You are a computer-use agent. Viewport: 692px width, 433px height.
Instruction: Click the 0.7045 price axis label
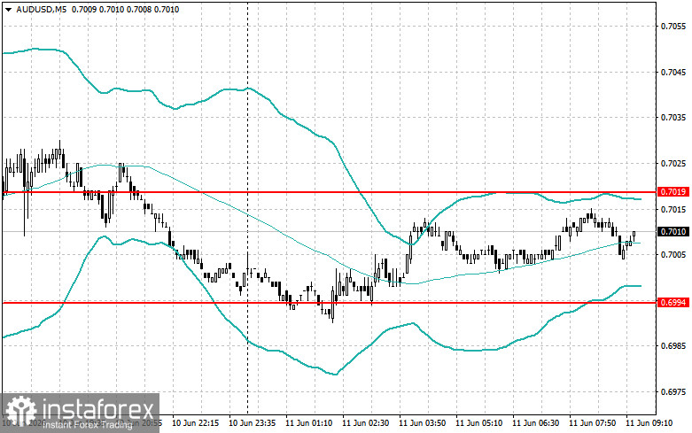[673, 73]
